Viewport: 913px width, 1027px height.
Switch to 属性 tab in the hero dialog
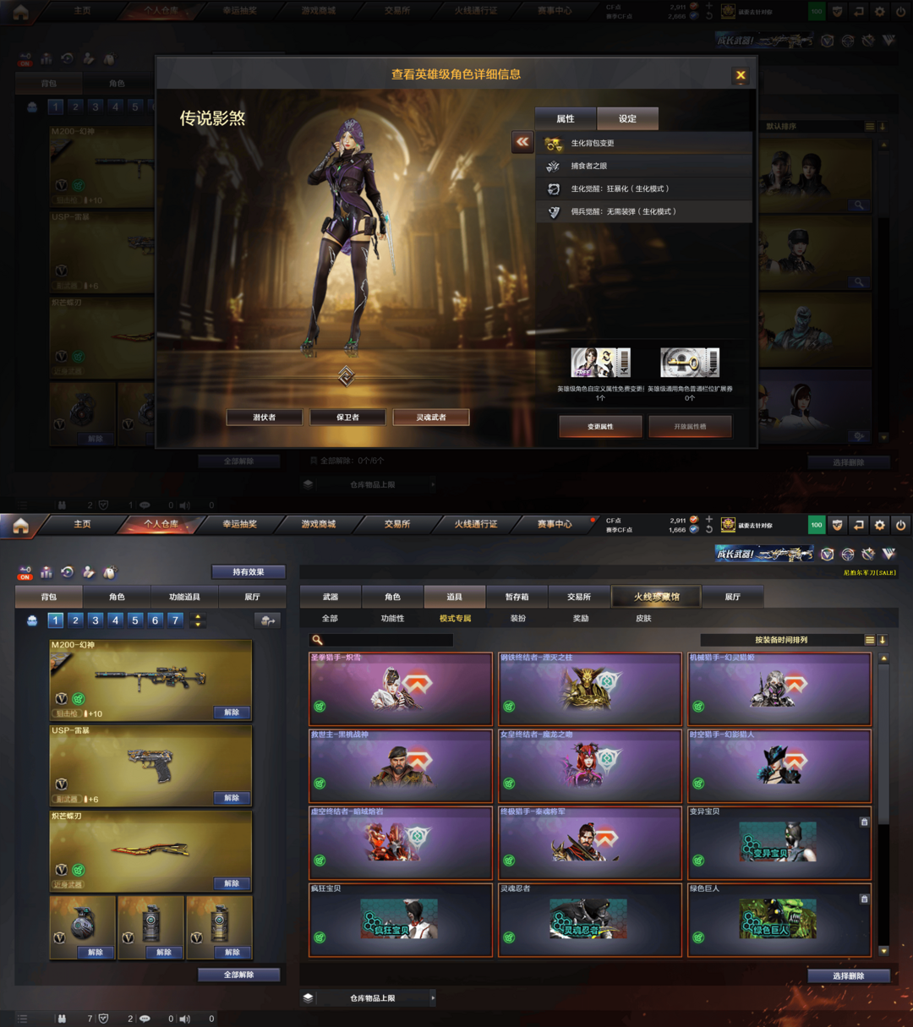coord(566,119)
